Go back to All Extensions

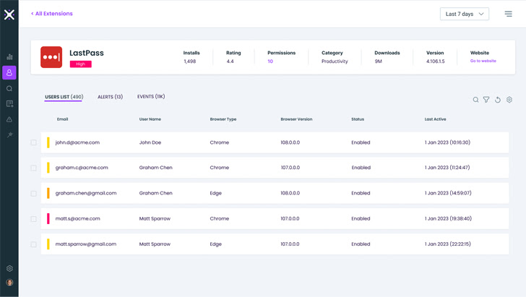click(x=51, y=14)
